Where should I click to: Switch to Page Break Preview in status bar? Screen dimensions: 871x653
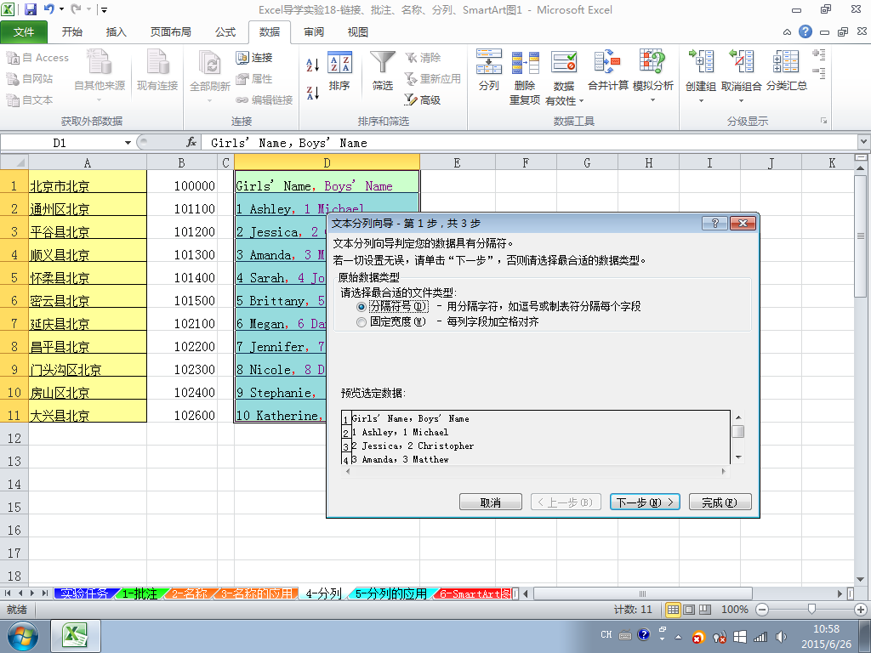coord(705,610)
